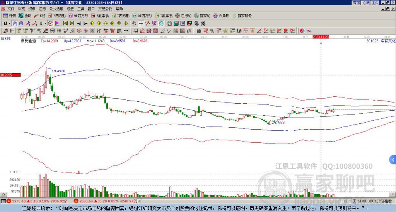Open the calculator icon
Screen dimensions: 396x212
(176, 23)
